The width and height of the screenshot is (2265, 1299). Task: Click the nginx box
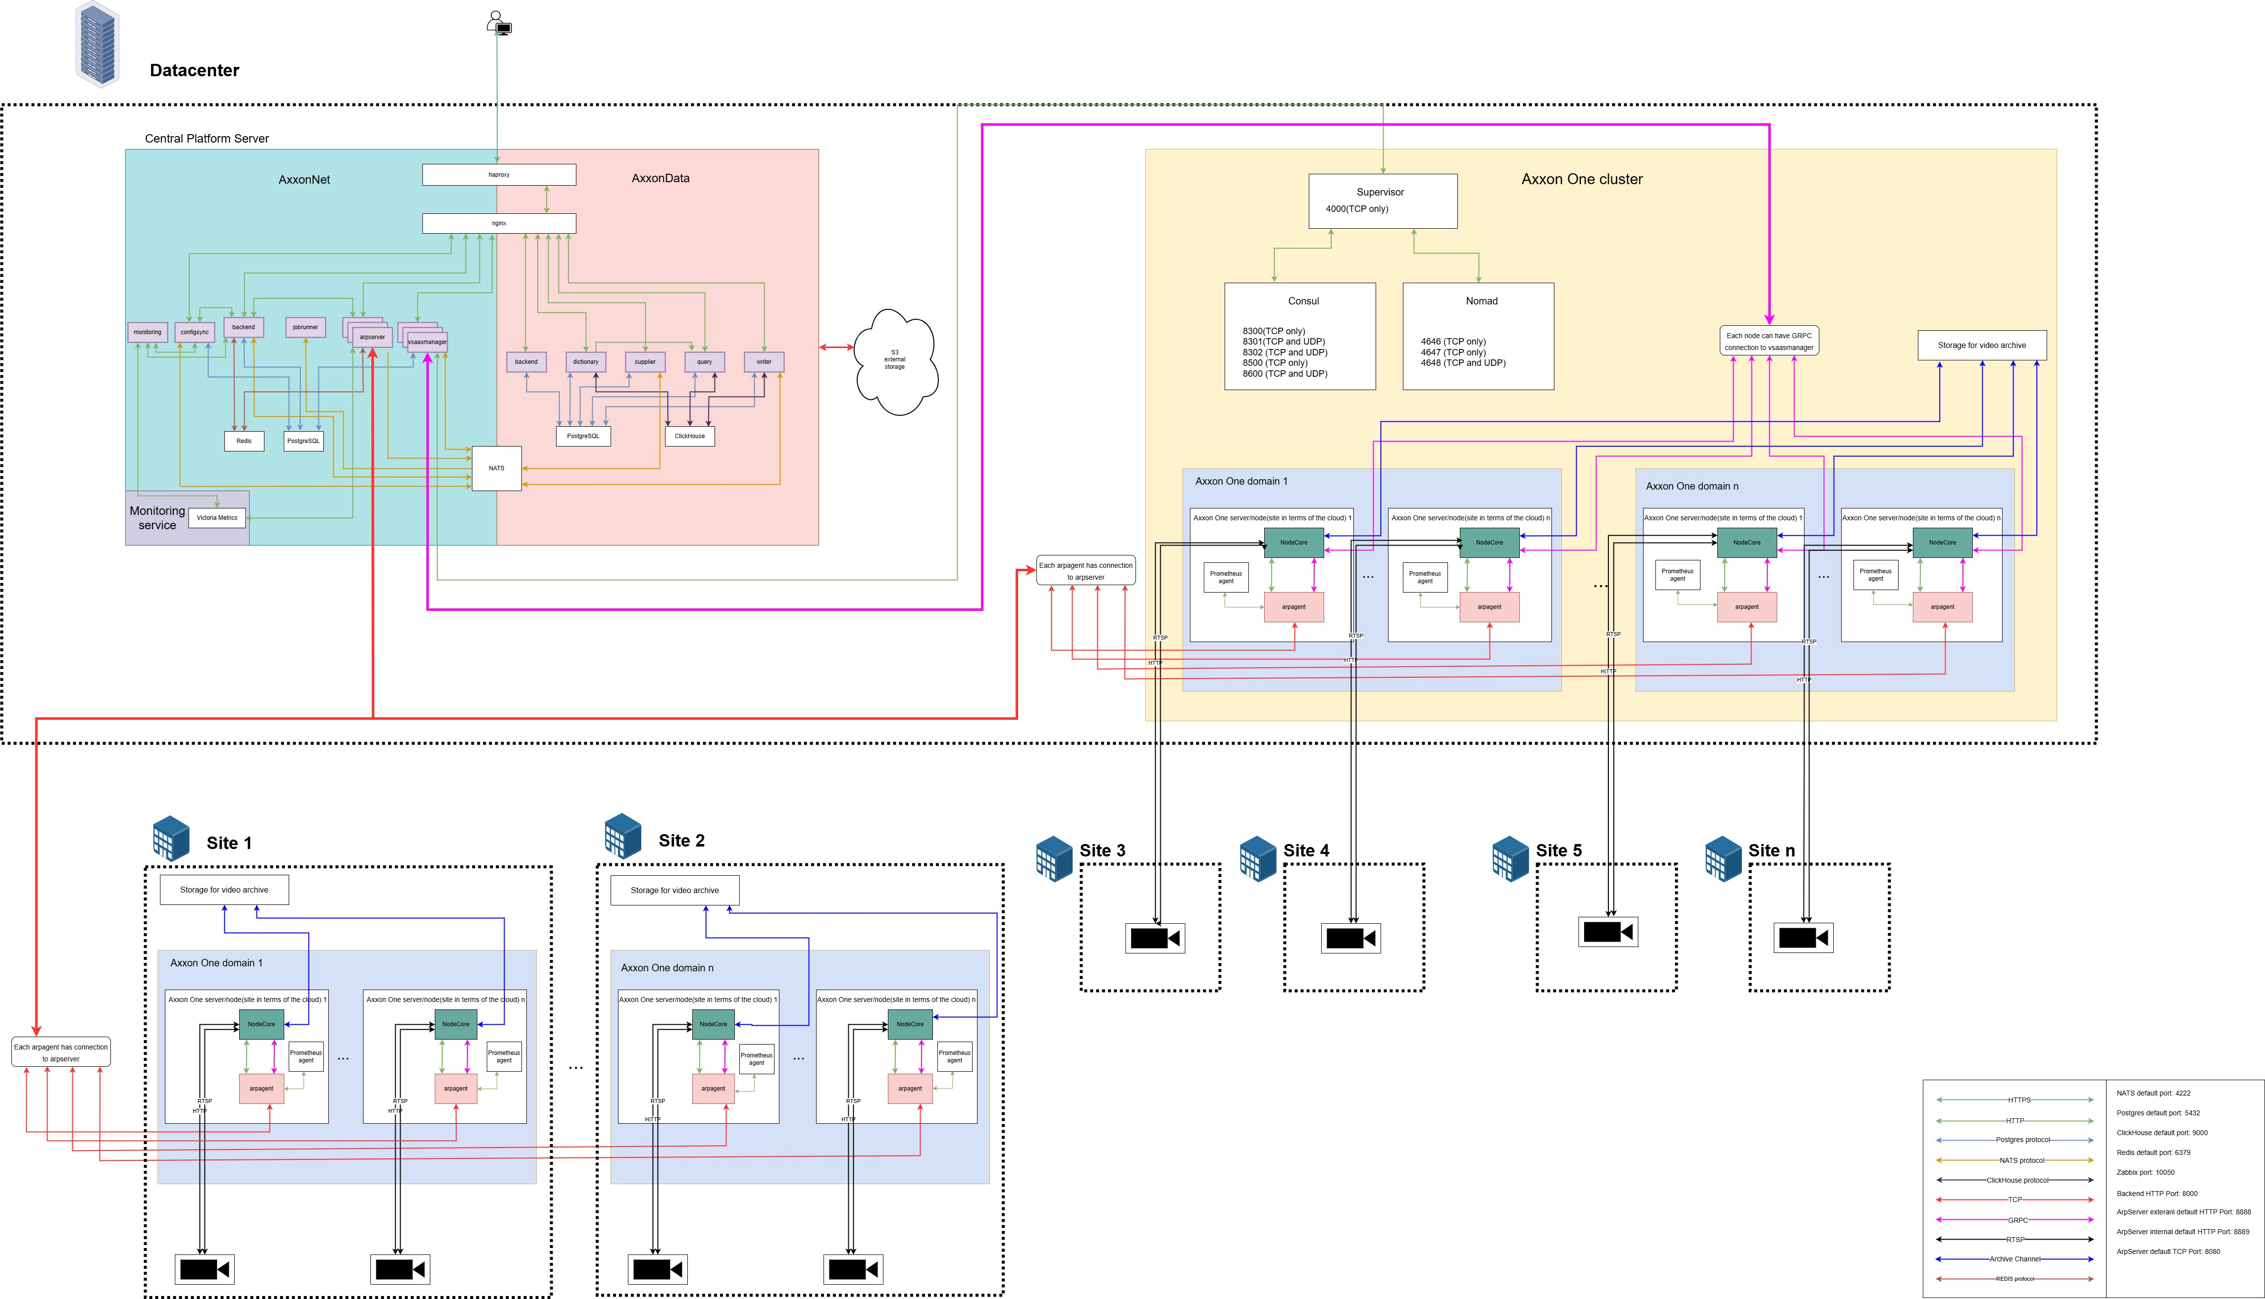pos(499,223)
